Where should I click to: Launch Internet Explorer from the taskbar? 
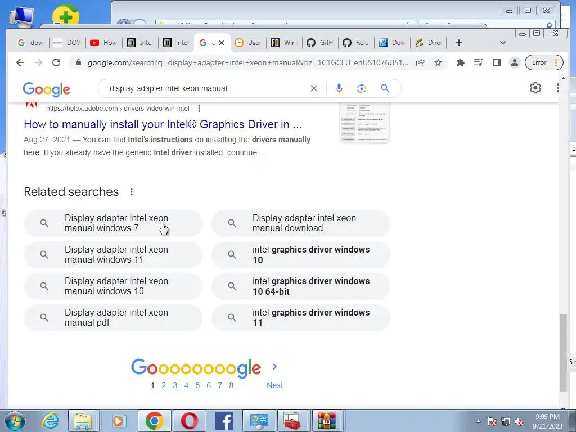click(x=50, y=421)
